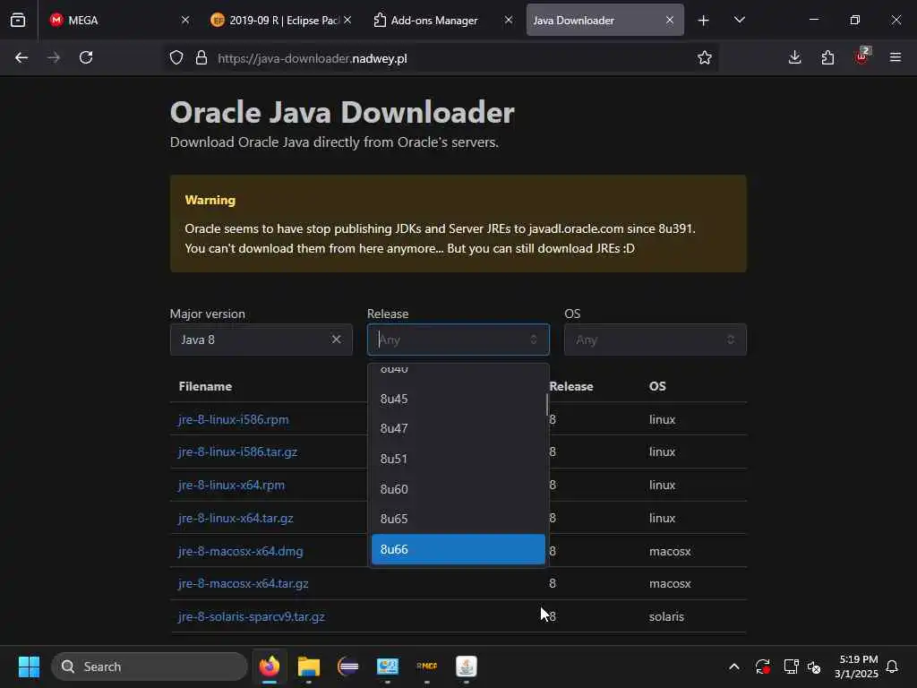Close the Add-ons Manager tab
Screen dimensions: 917x688
click(x=509, y=20)
